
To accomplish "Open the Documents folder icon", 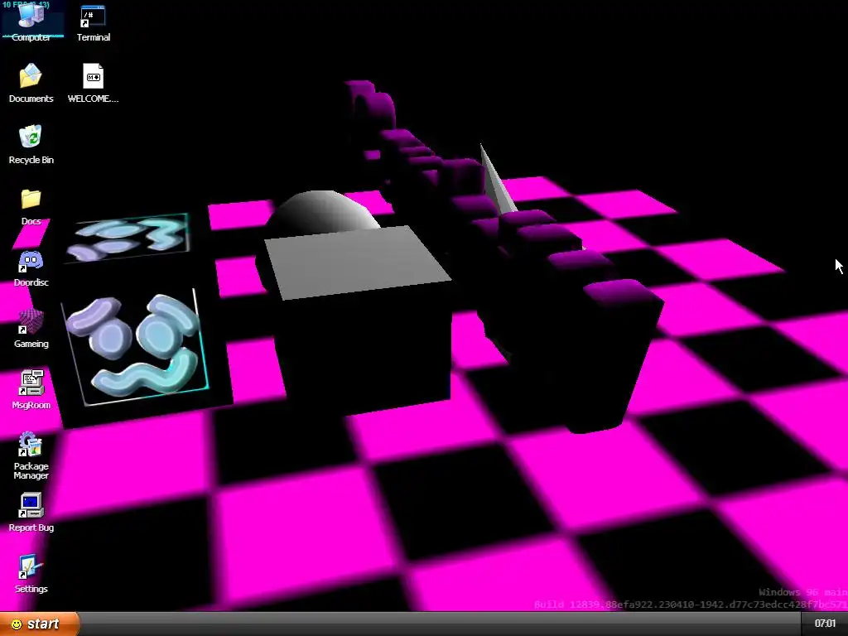I will click(31, 83).
